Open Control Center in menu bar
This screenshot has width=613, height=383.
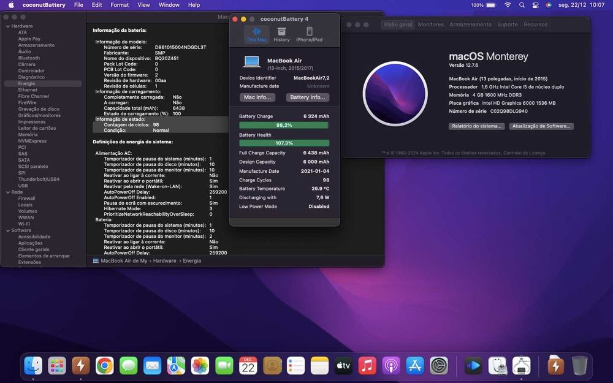[536, 5]
